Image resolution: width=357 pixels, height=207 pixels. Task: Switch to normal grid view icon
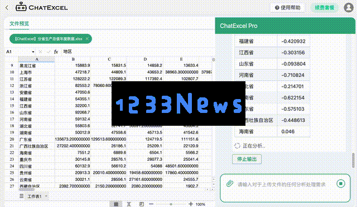(116, 204)
